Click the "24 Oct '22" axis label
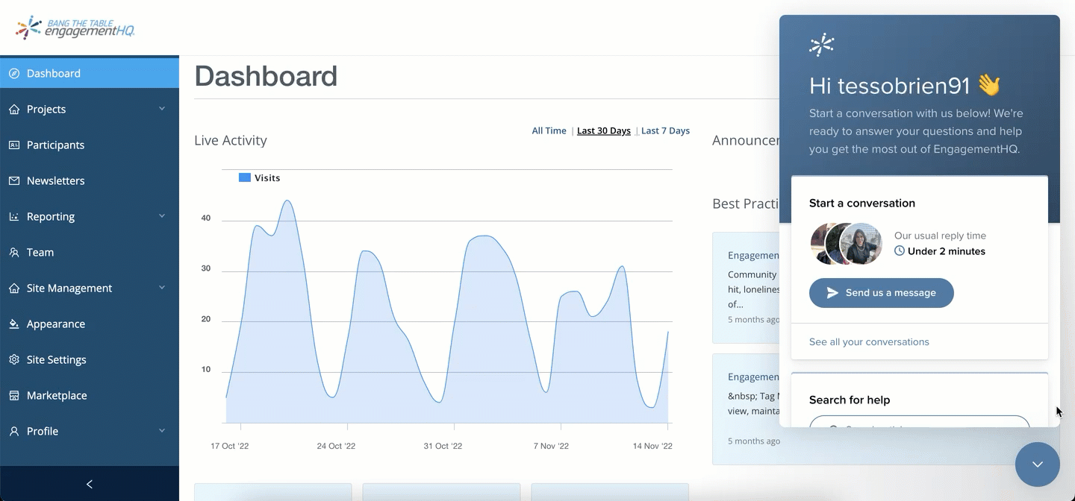The height and width of the screenshot is (501, 1075). 336,446
